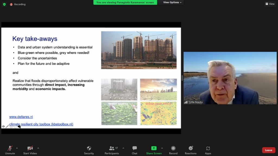
Task: Select Tjitte Nauta's video thumbnail
Action: 230,78
